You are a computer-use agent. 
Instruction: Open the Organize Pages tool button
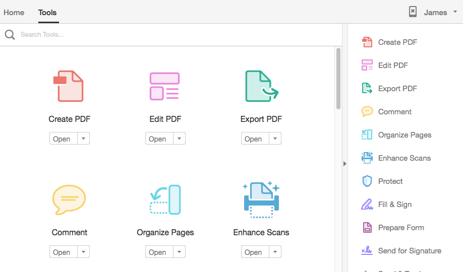click(159, 252)
